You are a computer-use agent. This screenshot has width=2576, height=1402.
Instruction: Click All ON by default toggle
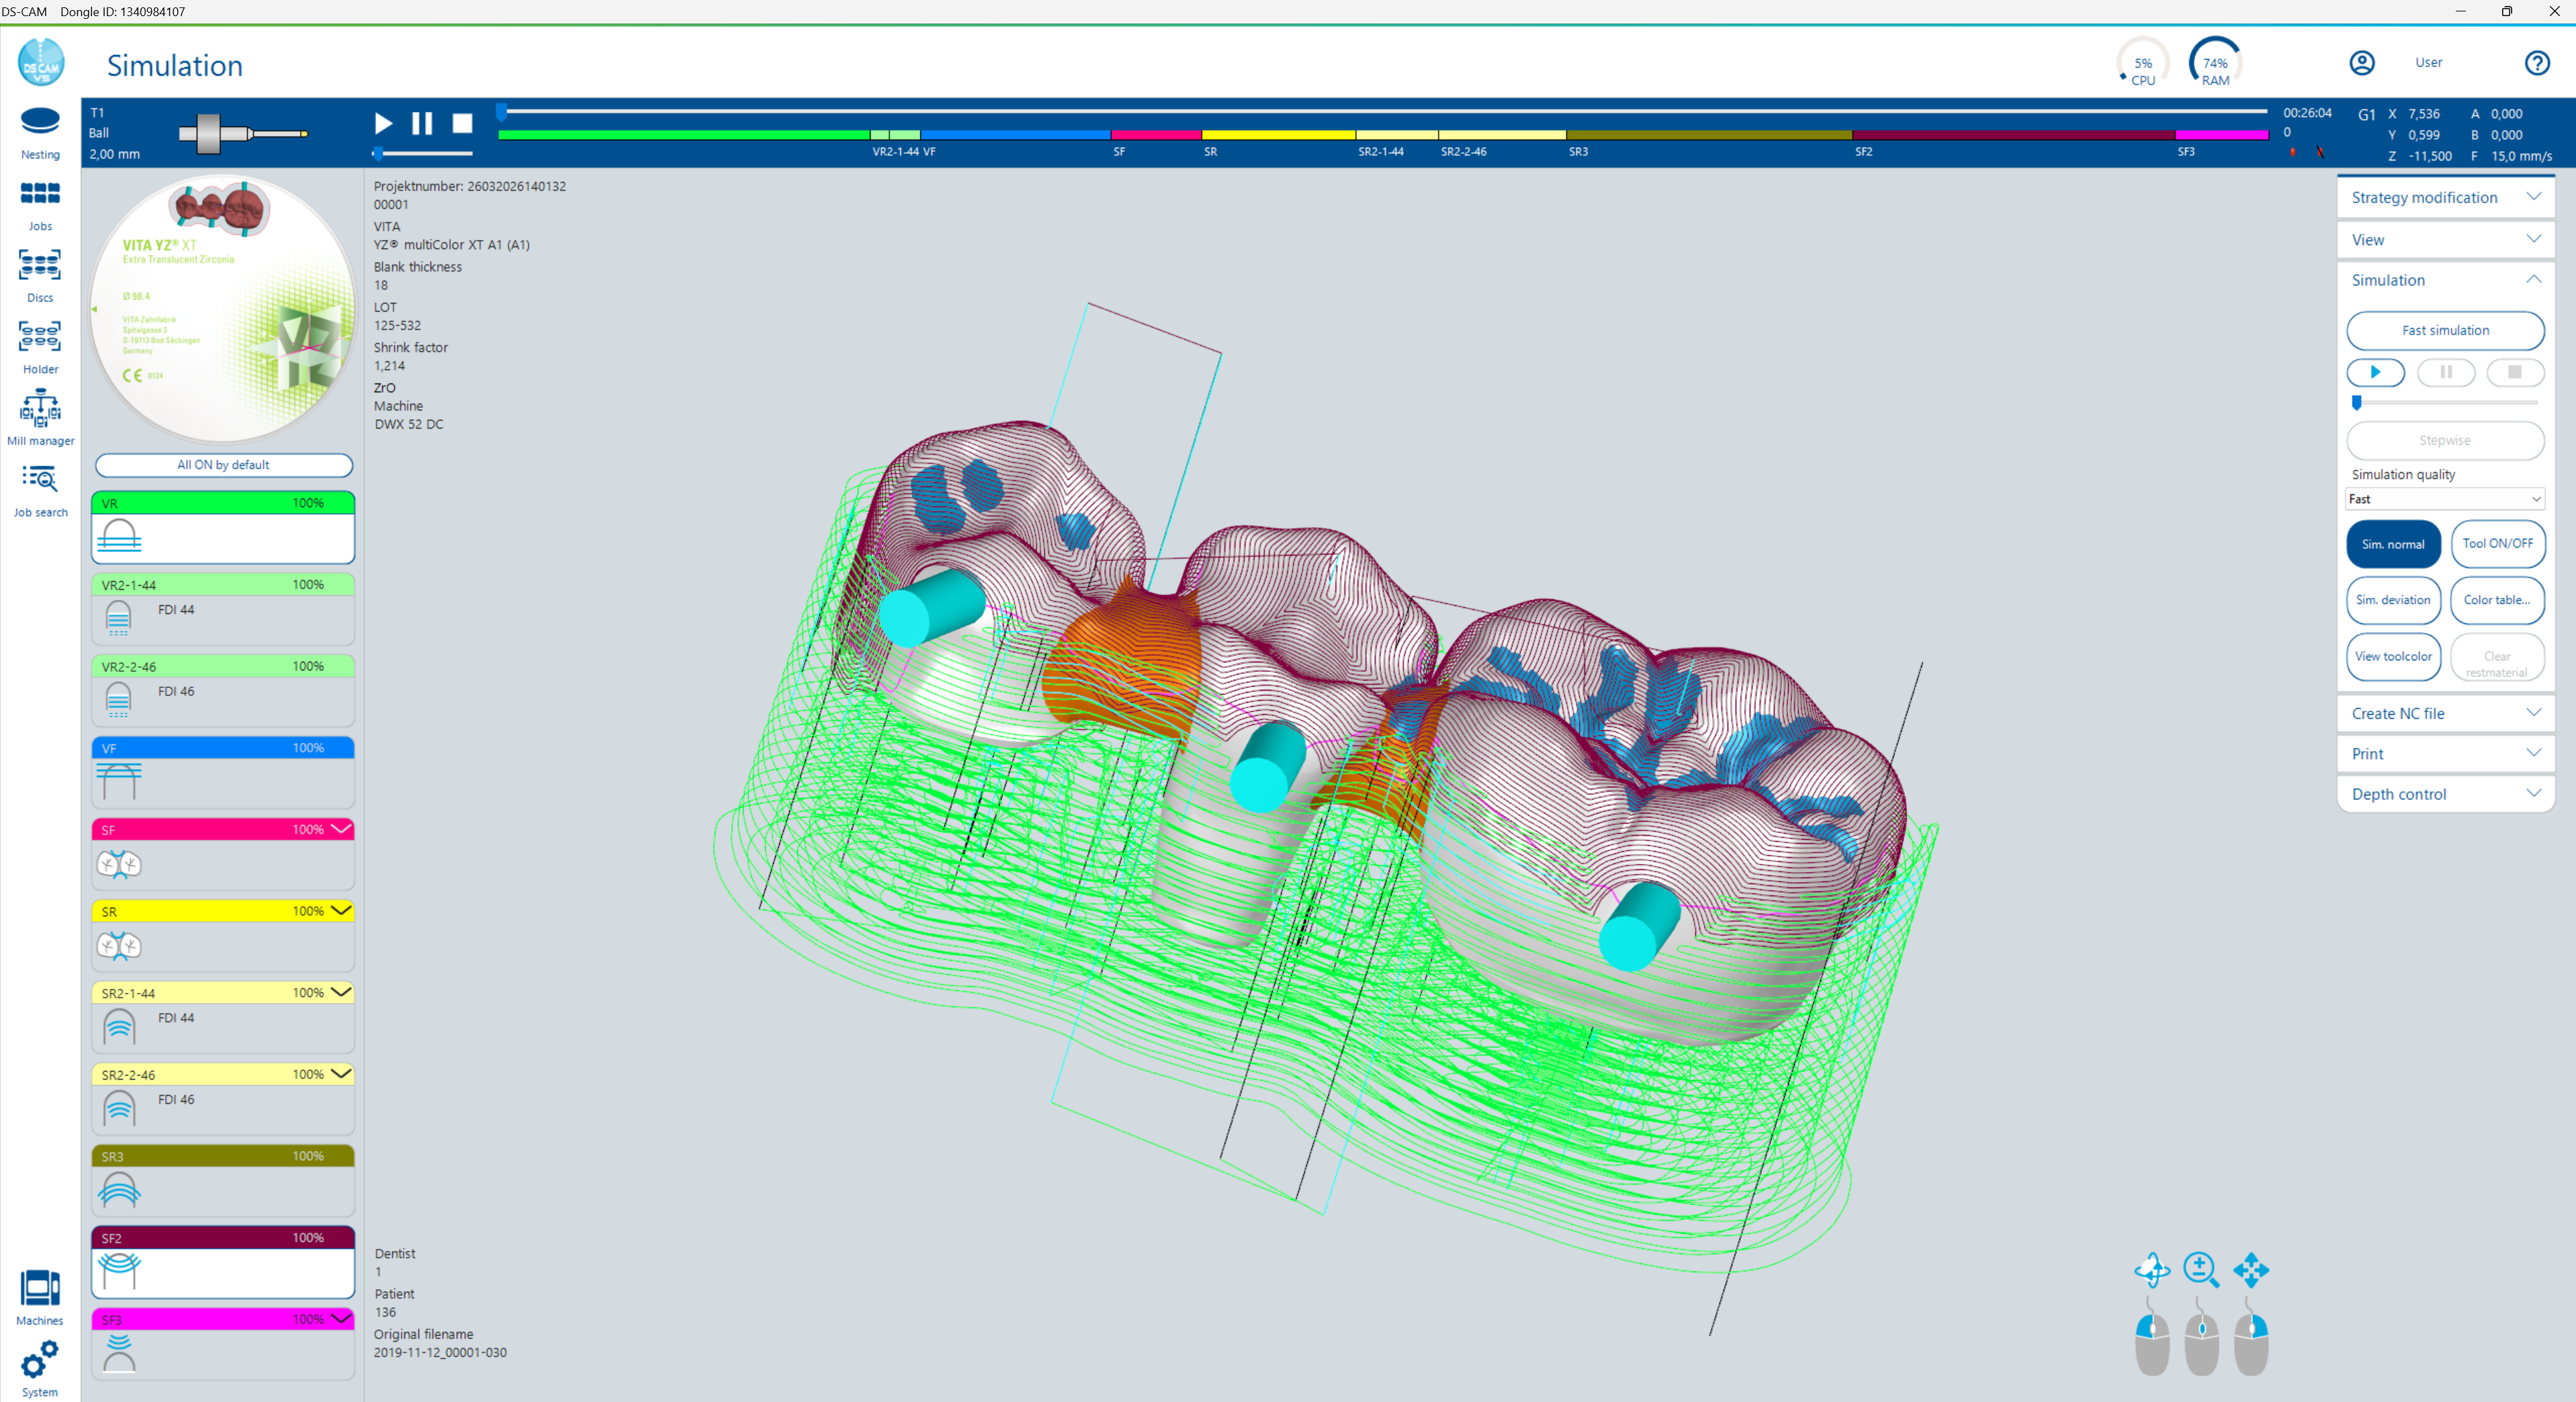(223, 465)
